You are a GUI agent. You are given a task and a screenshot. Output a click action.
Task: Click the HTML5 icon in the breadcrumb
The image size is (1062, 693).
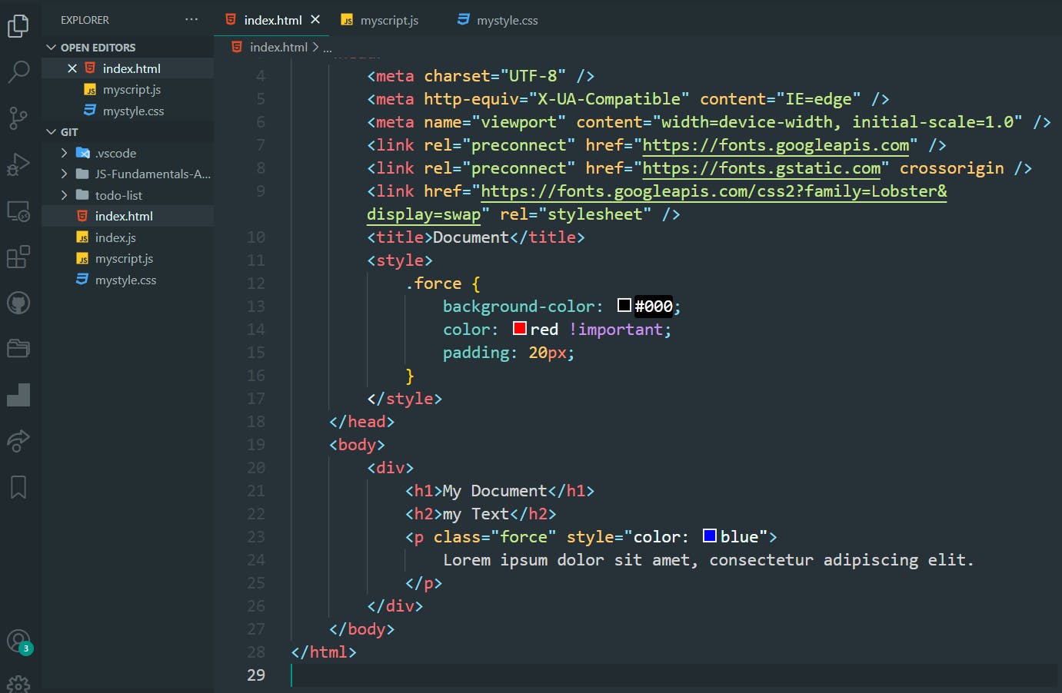[x=237, y=47]
